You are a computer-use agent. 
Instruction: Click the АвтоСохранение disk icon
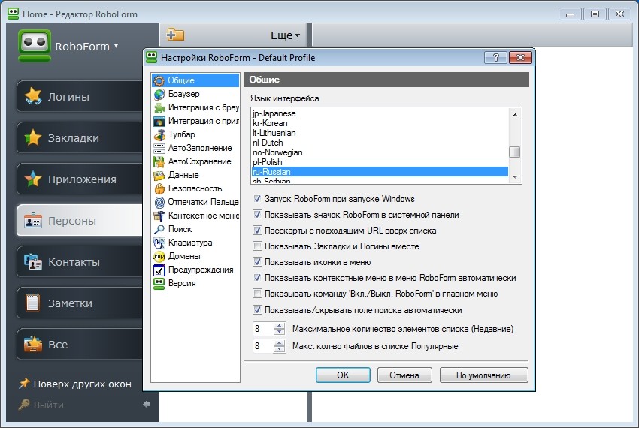pyautogui.click(x=159, y=161)
